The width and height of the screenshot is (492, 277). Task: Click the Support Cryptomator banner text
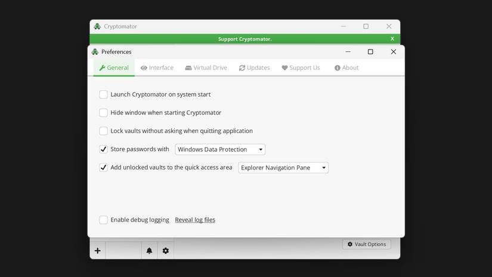245,39
